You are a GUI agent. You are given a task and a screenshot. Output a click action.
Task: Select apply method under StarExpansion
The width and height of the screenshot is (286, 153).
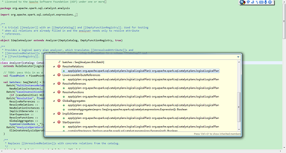(143, 127)
